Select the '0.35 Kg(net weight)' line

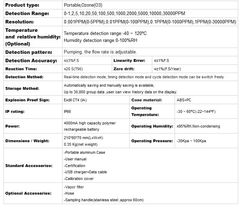click(x=81, y=144)
